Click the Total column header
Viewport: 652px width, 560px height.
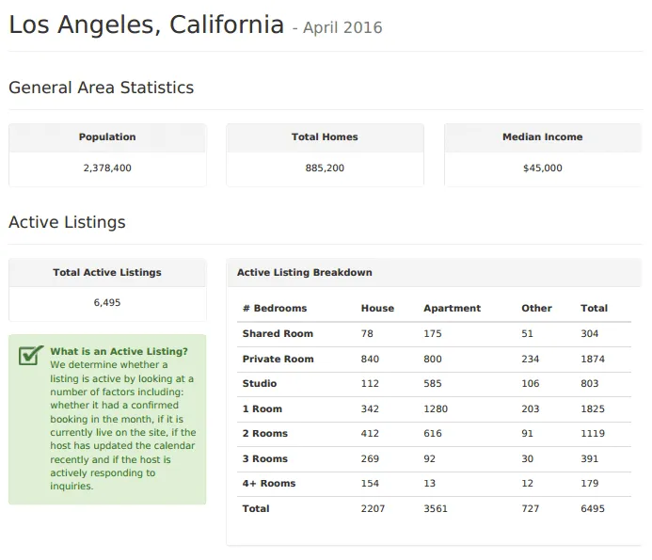coord(594,309)
